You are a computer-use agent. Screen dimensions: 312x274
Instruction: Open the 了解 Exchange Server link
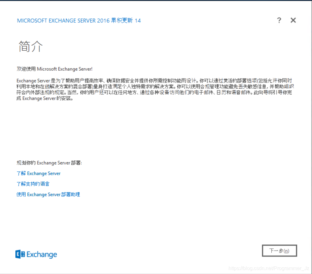click(x=38, y=174)
